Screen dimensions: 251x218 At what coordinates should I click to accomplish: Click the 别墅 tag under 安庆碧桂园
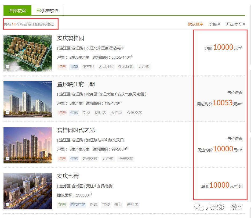pyautogui.click(x=74, y=67)
